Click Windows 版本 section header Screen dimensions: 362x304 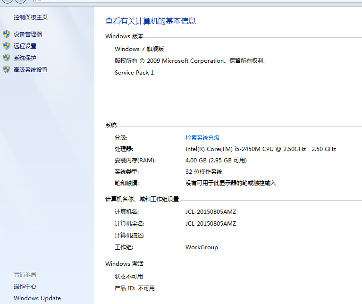click(125, 36)
